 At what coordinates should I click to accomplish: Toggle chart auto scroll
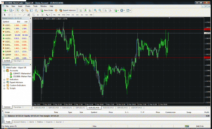(106, 10)
